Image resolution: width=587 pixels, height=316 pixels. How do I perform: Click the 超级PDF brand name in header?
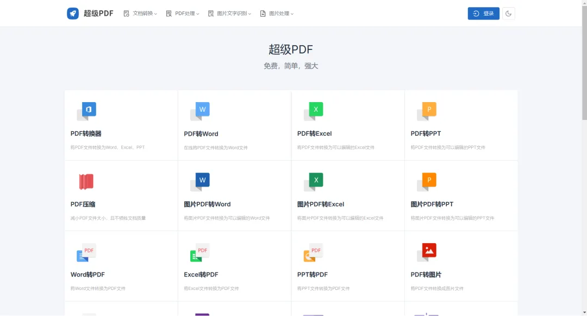[98, 14]
